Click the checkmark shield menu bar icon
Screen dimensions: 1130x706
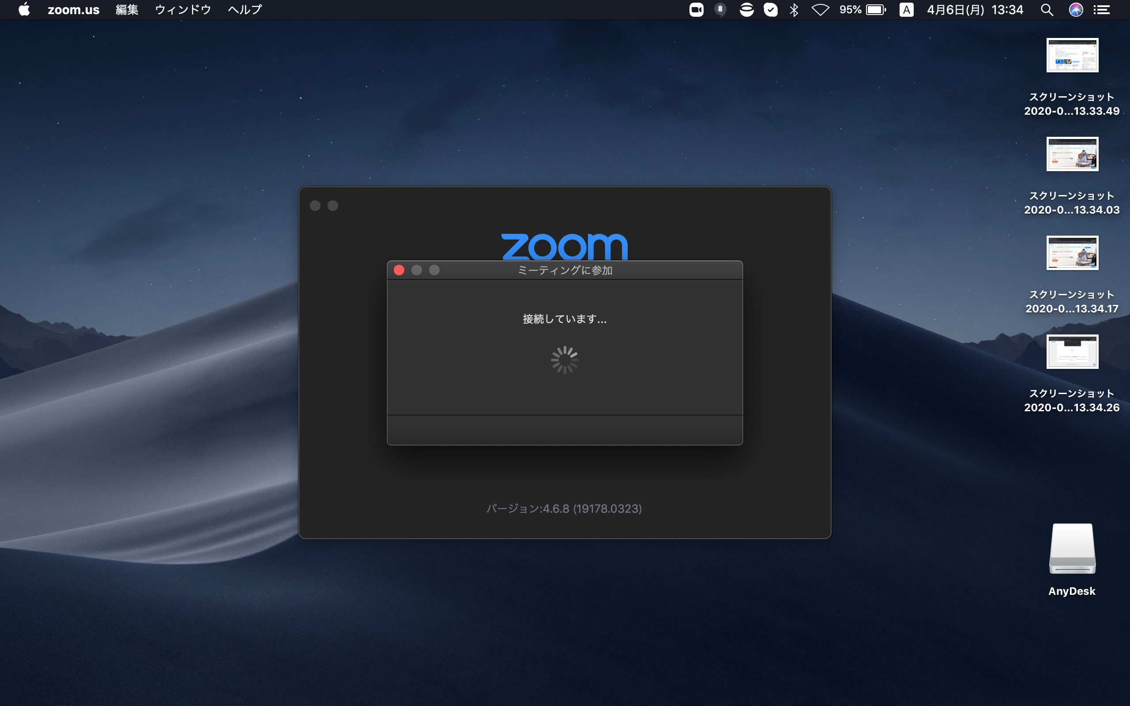tap(770, 10)
